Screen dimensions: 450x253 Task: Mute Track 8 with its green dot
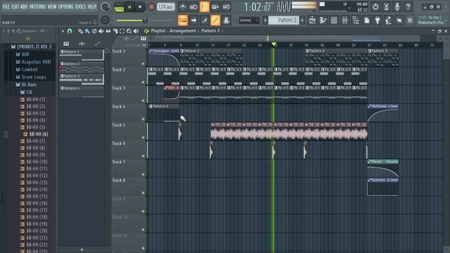coord(143,193)
